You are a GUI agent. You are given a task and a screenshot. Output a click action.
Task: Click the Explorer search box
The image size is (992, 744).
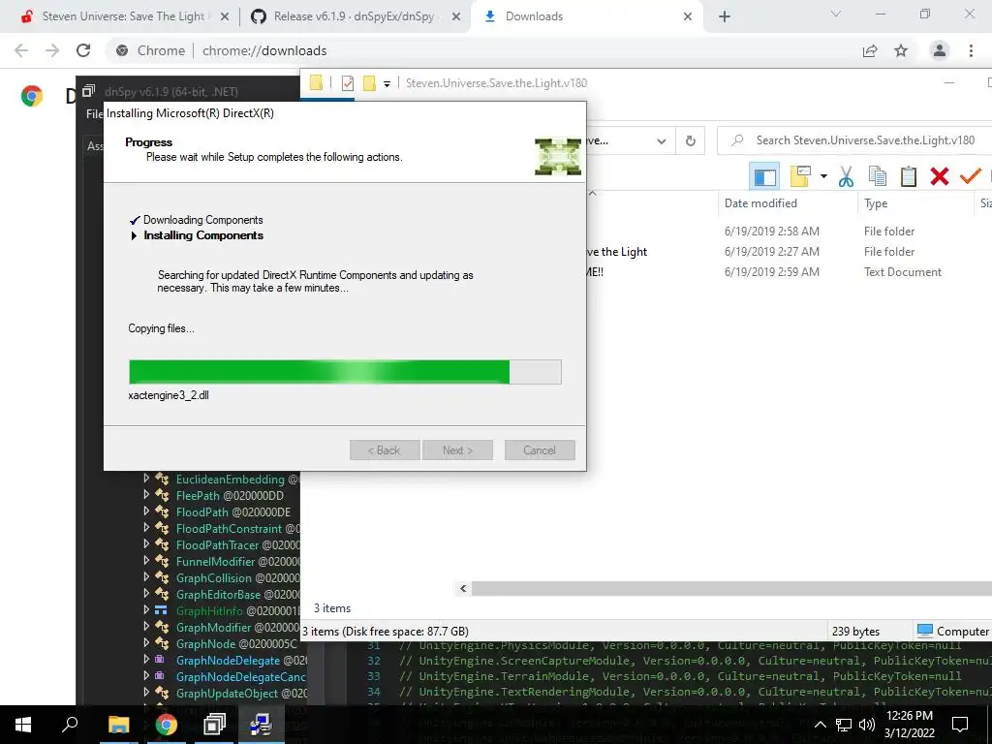[x=855, y=140]
